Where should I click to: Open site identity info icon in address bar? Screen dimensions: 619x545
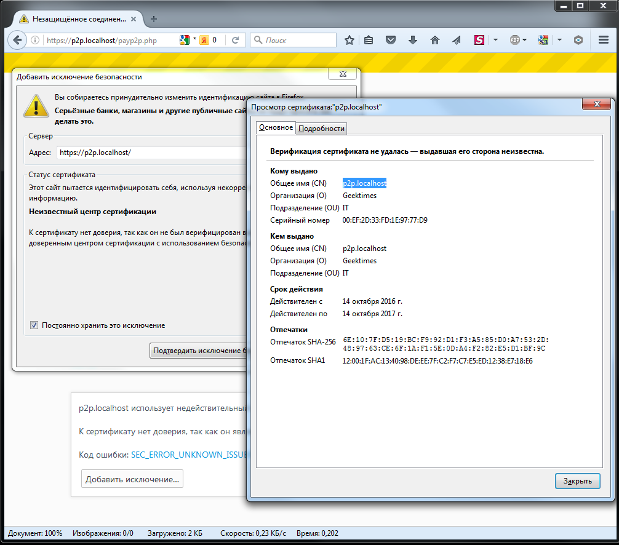[x=35, y=40]
